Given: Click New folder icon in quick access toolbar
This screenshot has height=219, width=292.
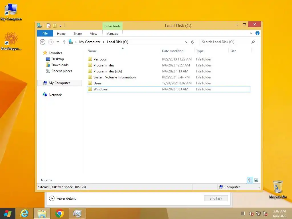Looking at the screenshot, I should coord(55,26).
